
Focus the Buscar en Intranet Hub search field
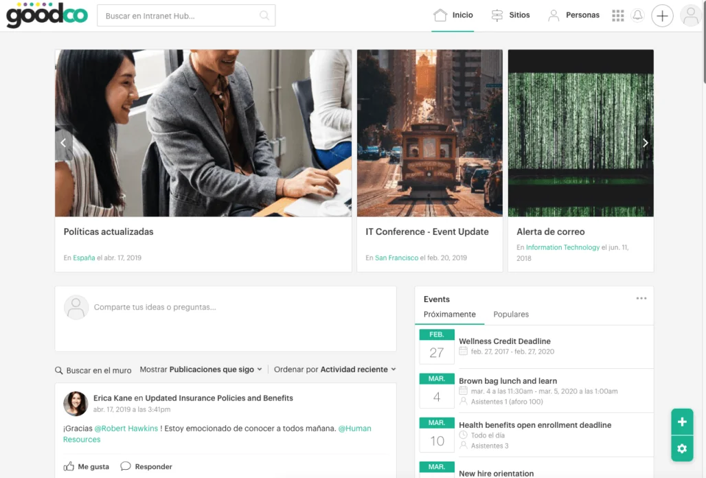(186, 16)
